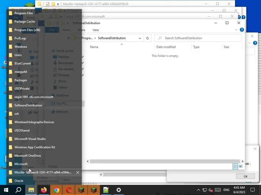261x195 pixels.
Task: Choose WindowsHolographicDevices window entry
Action: [x=44, y=122]
